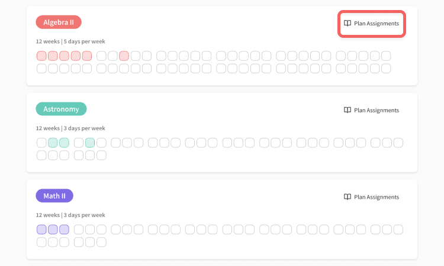Toggle the third filled purple Math II day box
Image resolution: width=444 pixels, height=266 pixels.
click(65, 229)
